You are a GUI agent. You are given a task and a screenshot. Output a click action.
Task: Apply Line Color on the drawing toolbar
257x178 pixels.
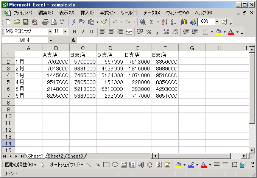[x=191, y=164]
